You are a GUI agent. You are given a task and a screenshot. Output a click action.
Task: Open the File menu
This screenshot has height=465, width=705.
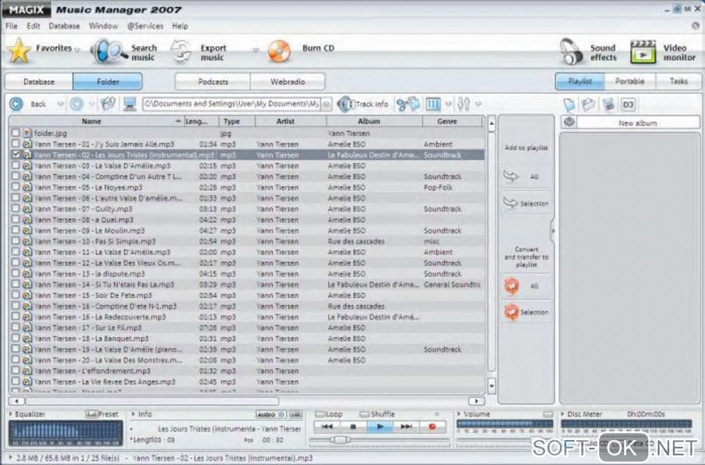click(x=11, y=26)
